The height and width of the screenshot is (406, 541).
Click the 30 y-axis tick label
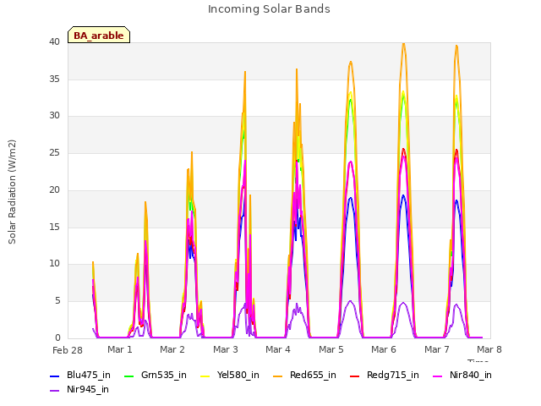coord(54,116)
